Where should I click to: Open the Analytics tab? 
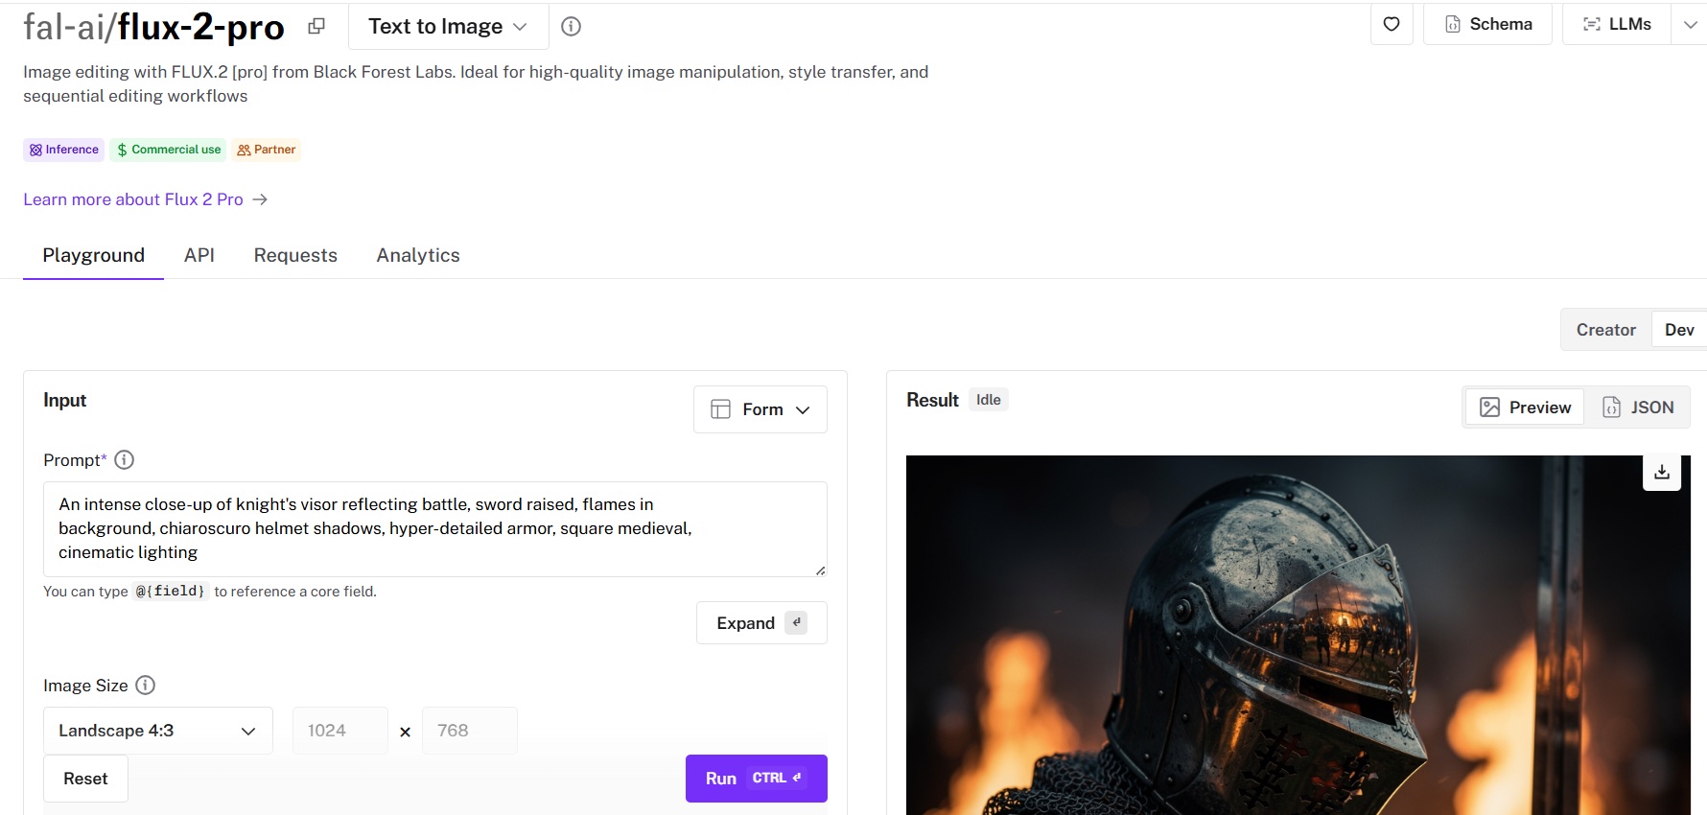[x=418, y=255]
